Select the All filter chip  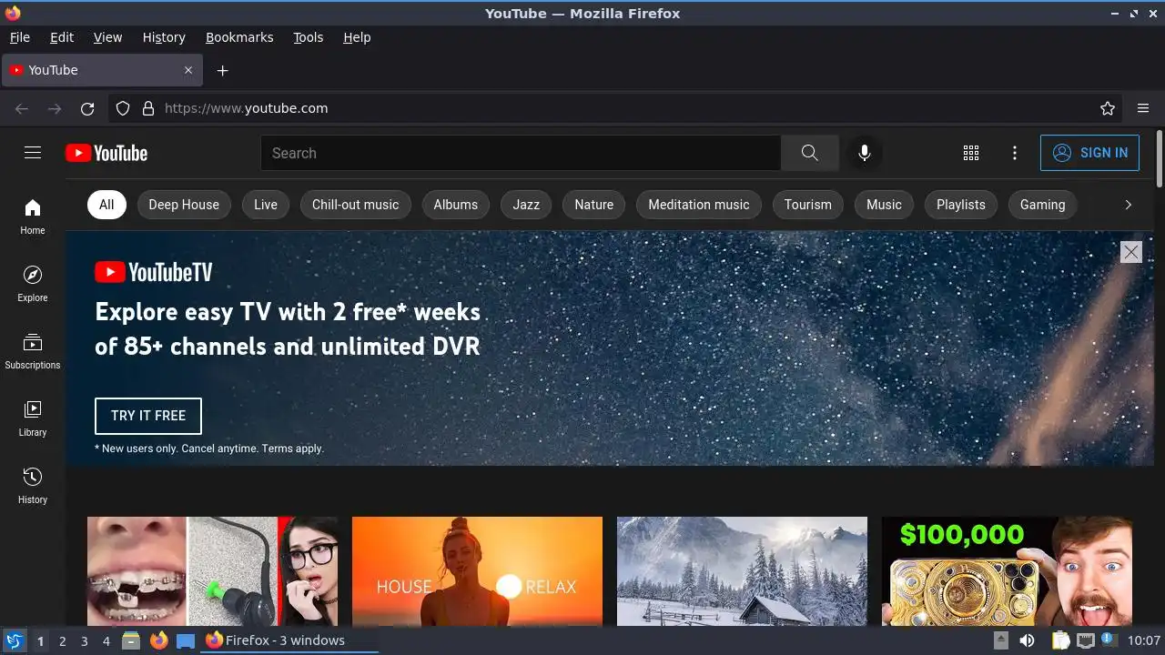pos(106,205)
